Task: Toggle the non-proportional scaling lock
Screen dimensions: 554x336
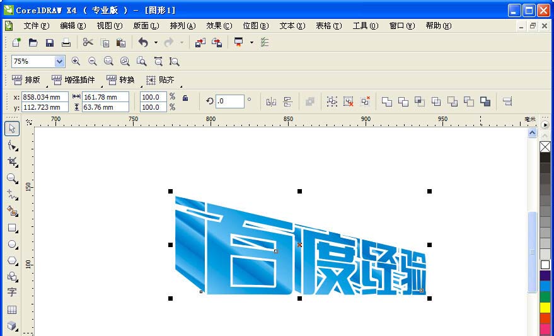Action: click(185, 98)
